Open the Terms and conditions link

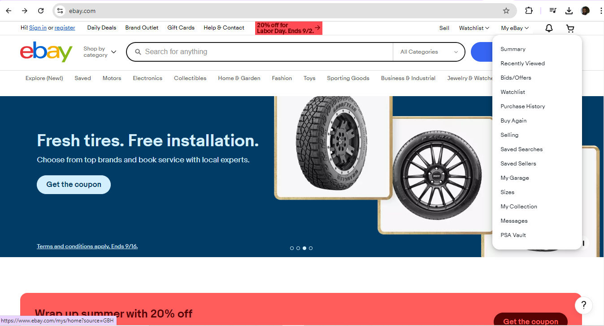[x=87, y=246]
